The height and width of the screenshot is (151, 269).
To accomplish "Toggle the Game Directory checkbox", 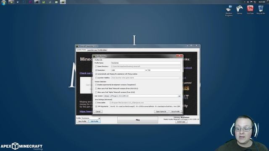I will [96, 66].
